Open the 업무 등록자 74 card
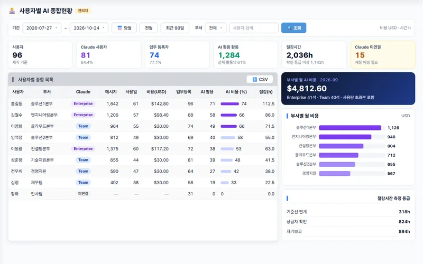This screenshot has height=264, width=423. pos(177,54)
